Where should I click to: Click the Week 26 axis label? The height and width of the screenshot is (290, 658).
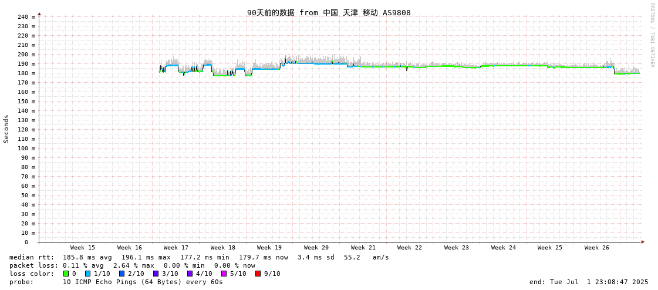(x=597, y=248)
